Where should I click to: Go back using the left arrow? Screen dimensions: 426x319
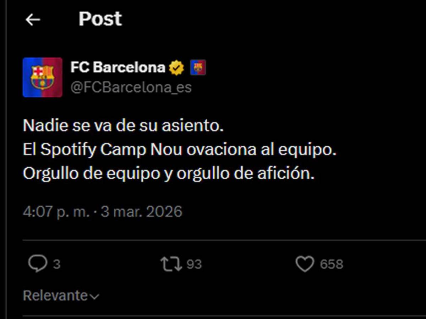[33, 20]
